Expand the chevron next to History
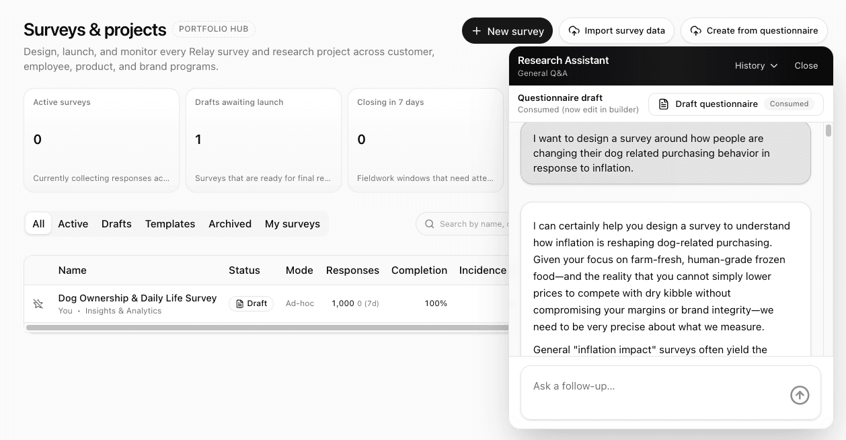 pos(775,66)
